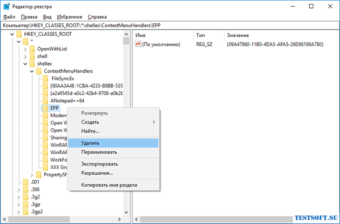Expand the OpenWithList key
340x224 pixels.
click(25, 49)
